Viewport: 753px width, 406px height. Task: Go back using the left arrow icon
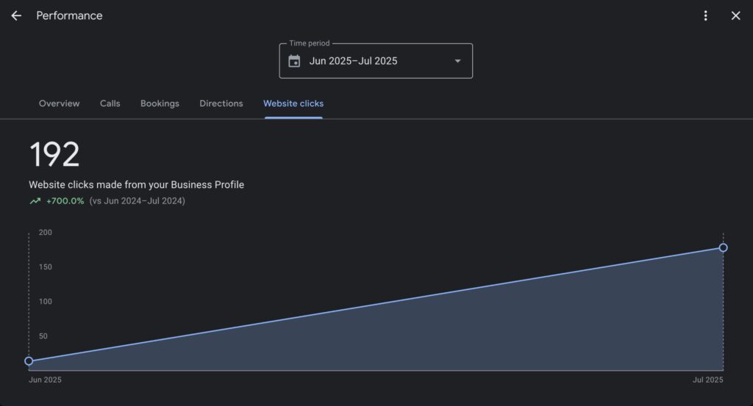pos(16,16)
